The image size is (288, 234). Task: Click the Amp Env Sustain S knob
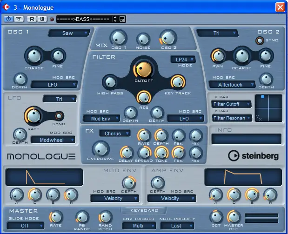tap(252, 195)
